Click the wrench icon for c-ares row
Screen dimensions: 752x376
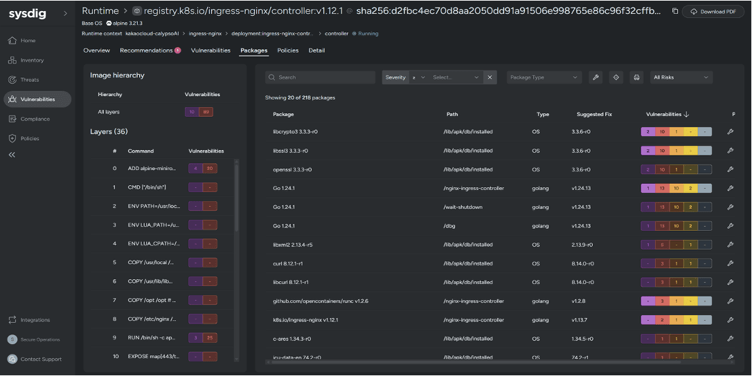coord(731,339)
